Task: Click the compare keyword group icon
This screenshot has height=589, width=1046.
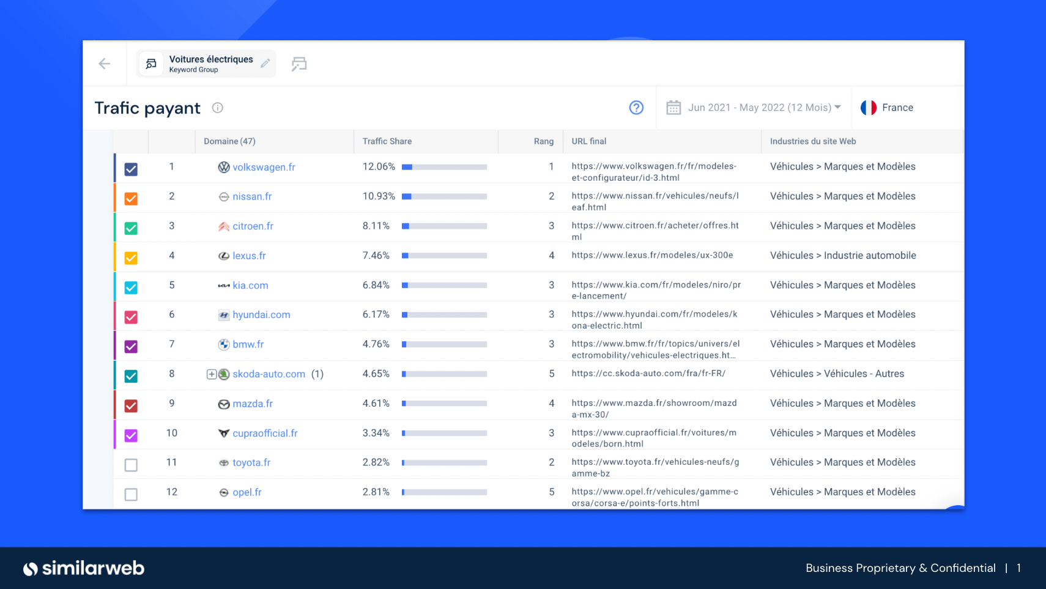Action: point(299,64)
